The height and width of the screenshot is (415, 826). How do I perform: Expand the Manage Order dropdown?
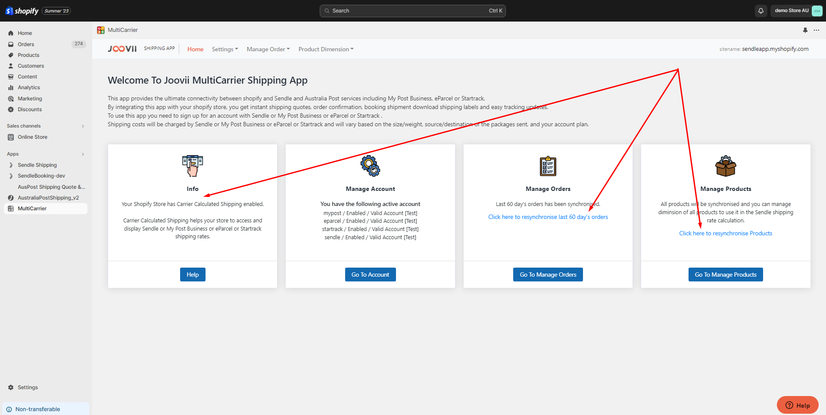268,49
